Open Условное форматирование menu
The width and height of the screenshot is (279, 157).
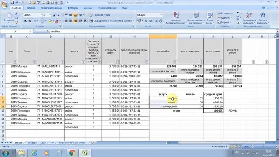pyautogui.click(x=176, y=18)
